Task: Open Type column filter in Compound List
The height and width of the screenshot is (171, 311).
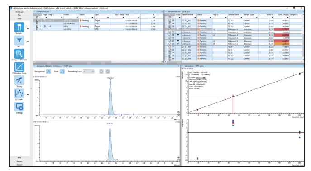Action: 108,18
